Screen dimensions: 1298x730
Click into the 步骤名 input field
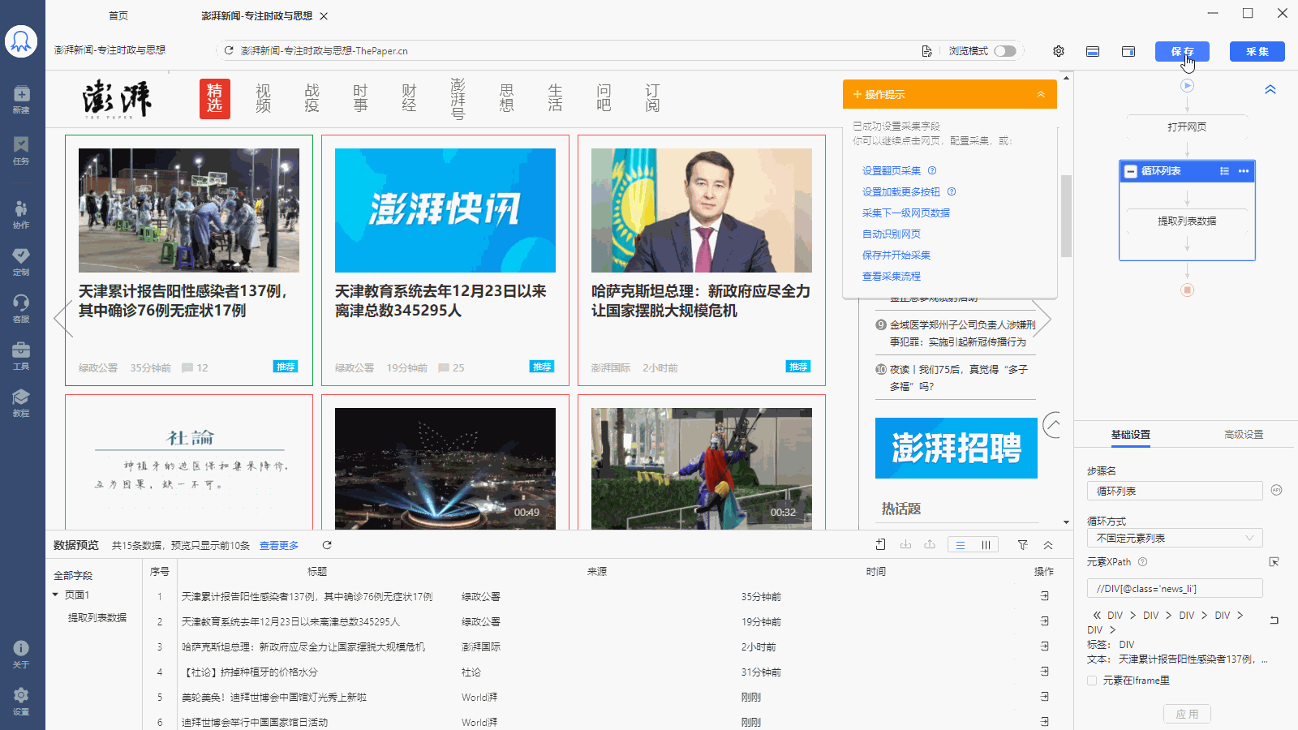tap(1175, 491)
